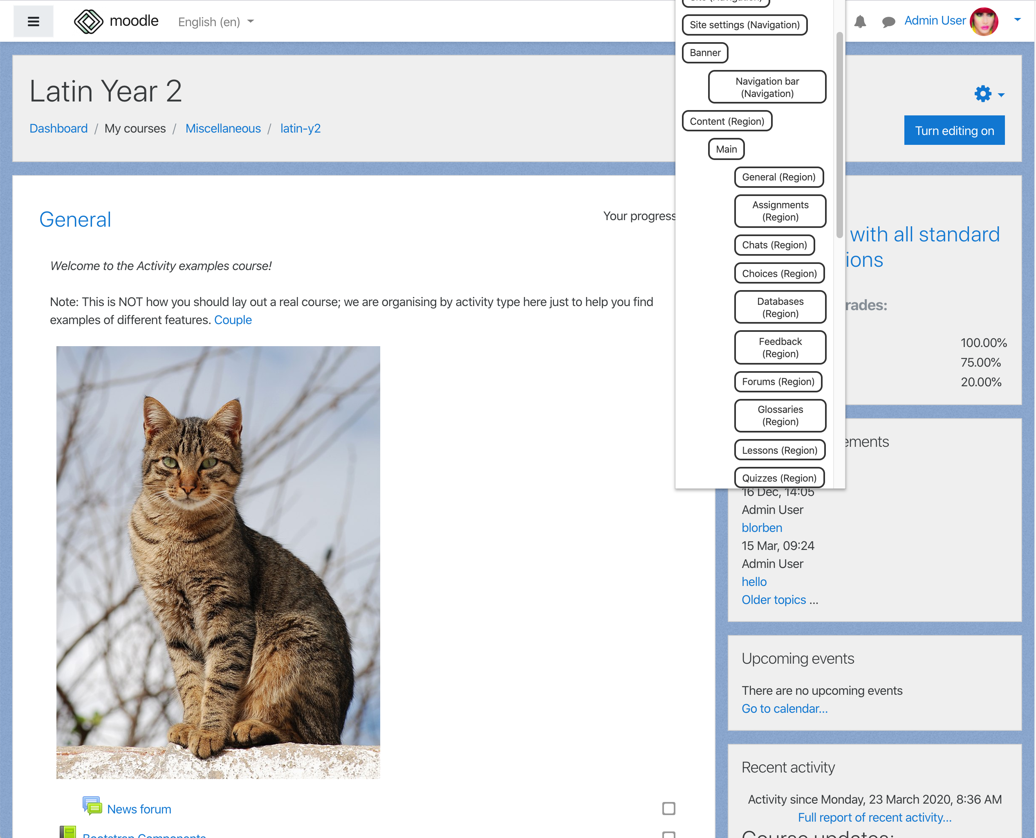
Task: Open the News forum link
Action: pyautogui.click(x=139, y=809)
